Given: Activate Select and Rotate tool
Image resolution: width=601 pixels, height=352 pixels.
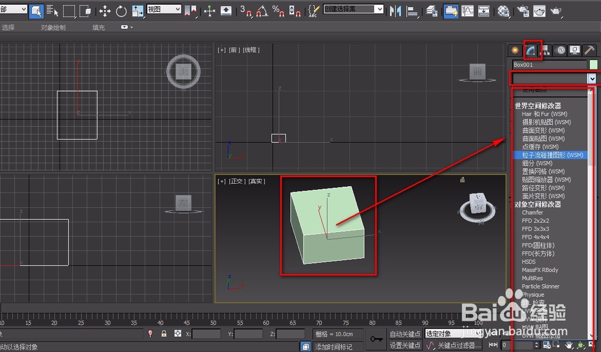Looking at the screenshot, I should 121,11.
